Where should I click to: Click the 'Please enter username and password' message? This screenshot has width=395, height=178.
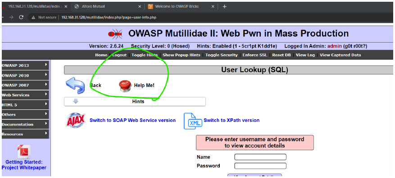[254, 143]
